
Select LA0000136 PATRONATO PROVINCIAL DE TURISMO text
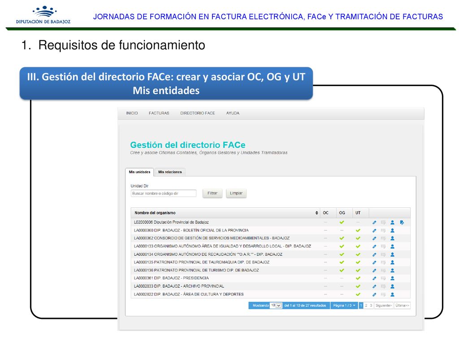pyautogui.click(x=196, y=270)
